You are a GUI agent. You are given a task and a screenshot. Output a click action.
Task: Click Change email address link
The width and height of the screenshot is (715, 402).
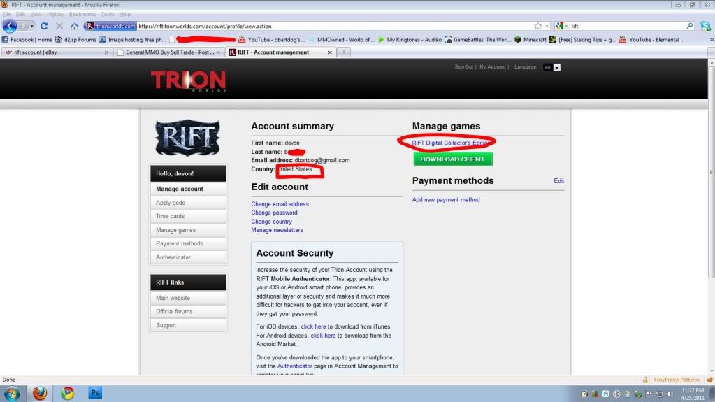point(280,204)
